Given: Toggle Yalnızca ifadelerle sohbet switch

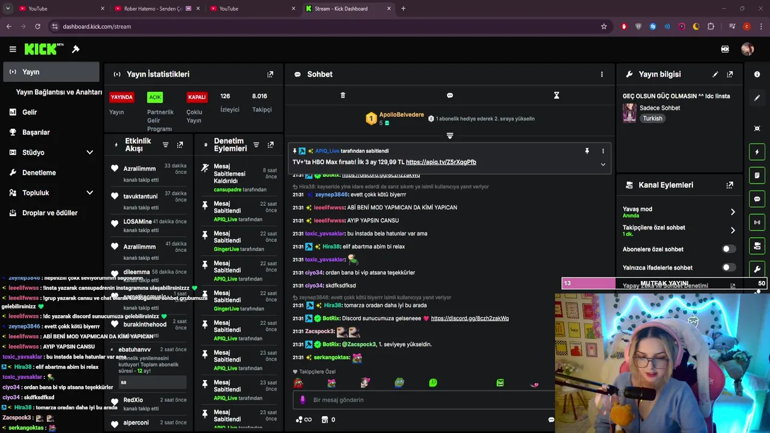Looking at the screenshot, I should pyautogui.click(x=728, y=268).
